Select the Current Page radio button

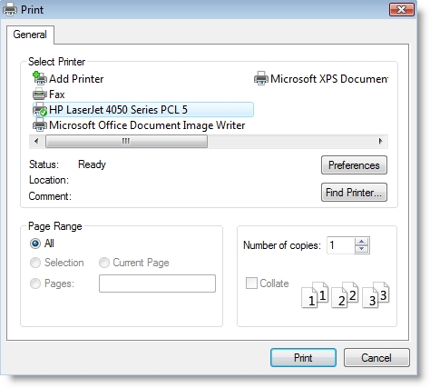pos(104,263)
